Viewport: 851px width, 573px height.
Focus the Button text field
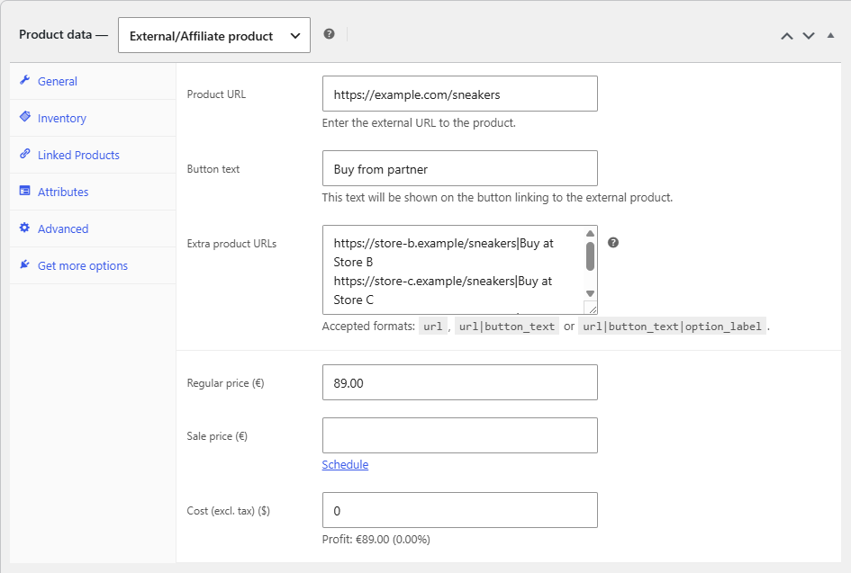coord(459,168)
